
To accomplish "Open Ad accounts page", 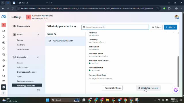I will tap(22, 68).
